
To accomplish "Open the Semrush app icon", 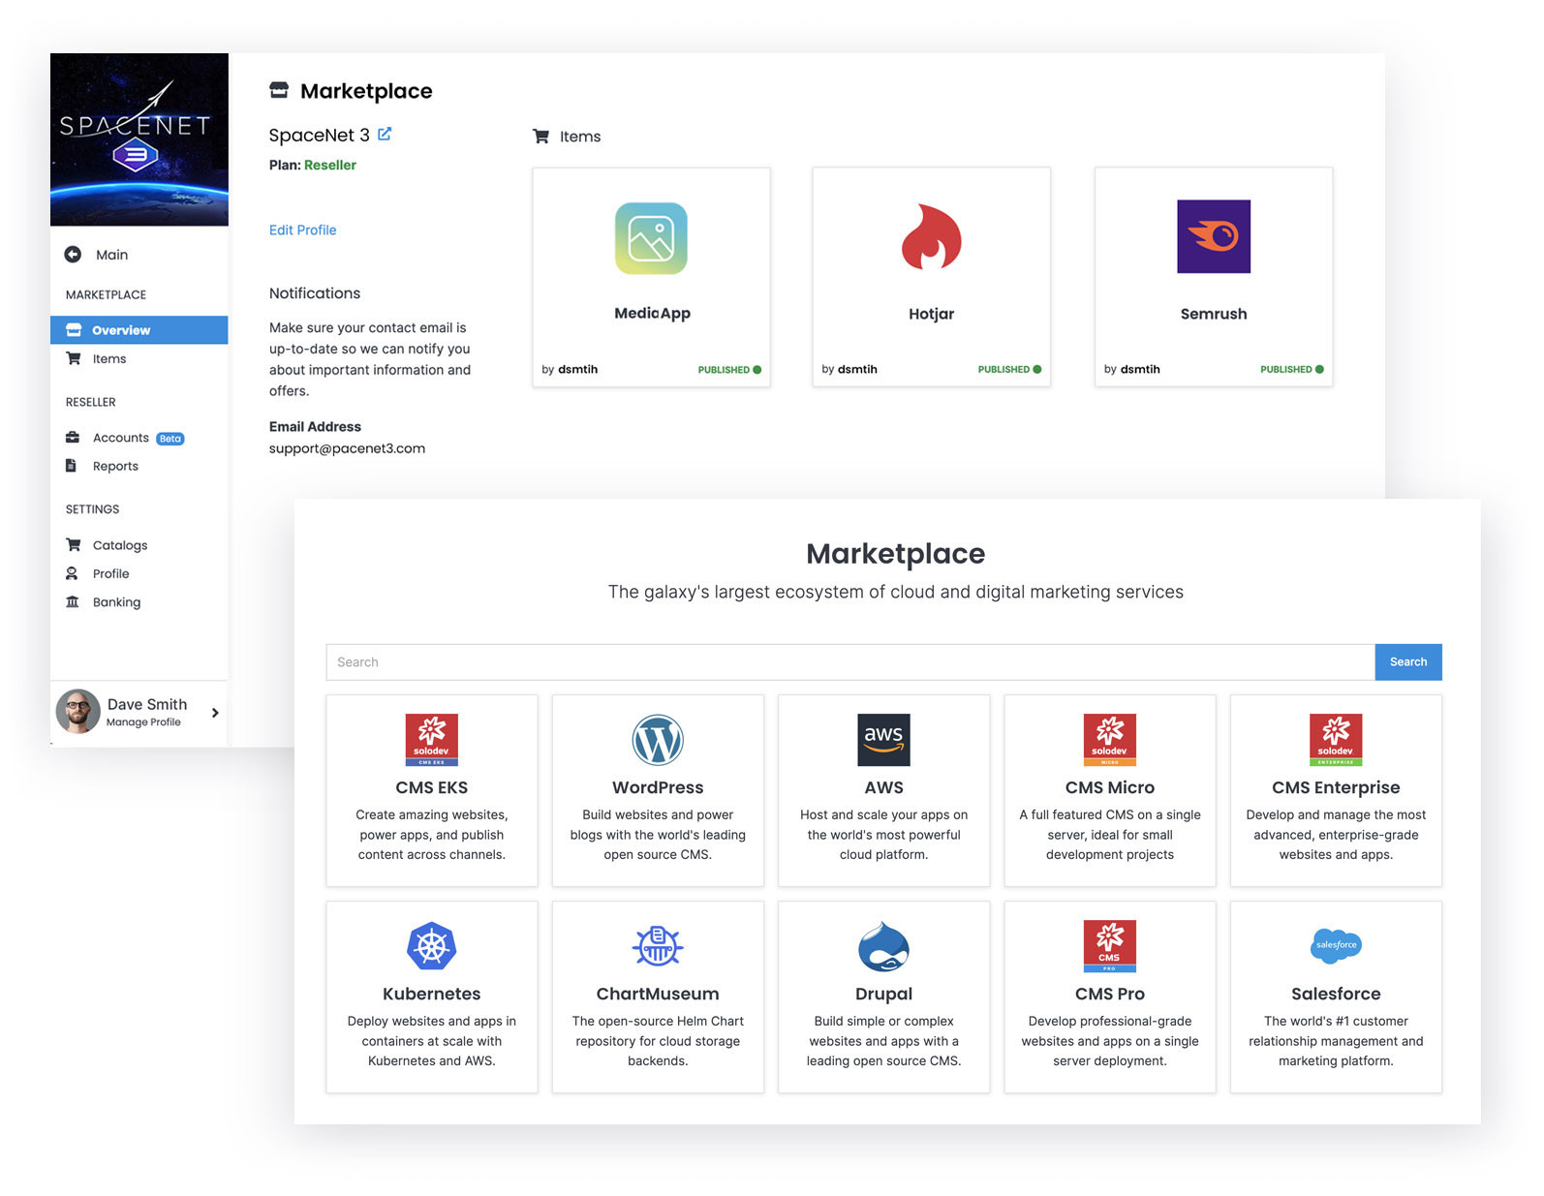I will tap(1213, 236).
